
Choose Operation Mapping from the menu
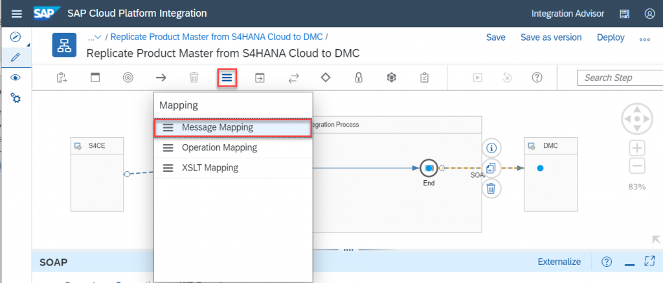(233, 147)
